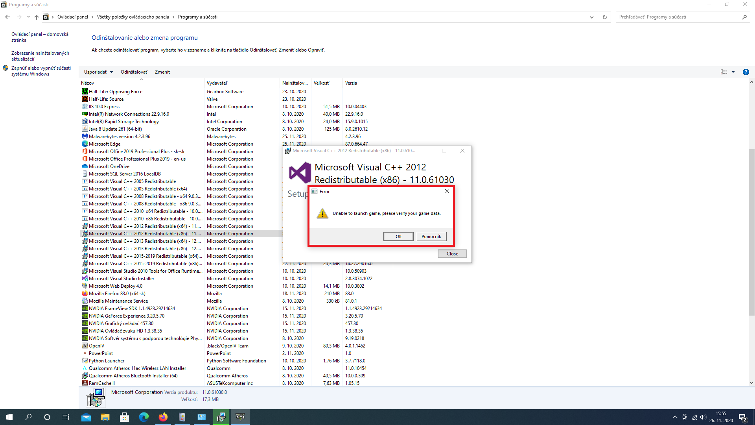Select Microsoft Visual Studio Installer icon
Screen dimensions: 755x425
(85, 279)
